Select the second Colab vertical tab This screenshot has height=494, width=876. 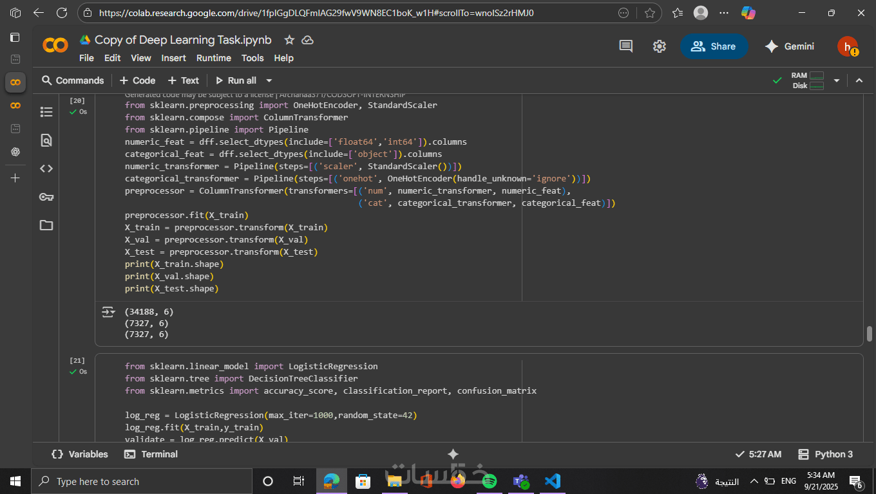point(15,105)
